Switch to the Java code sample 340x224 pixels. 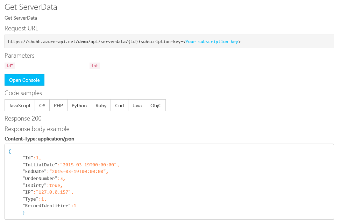pyautogui.click(x=137, y=106)
